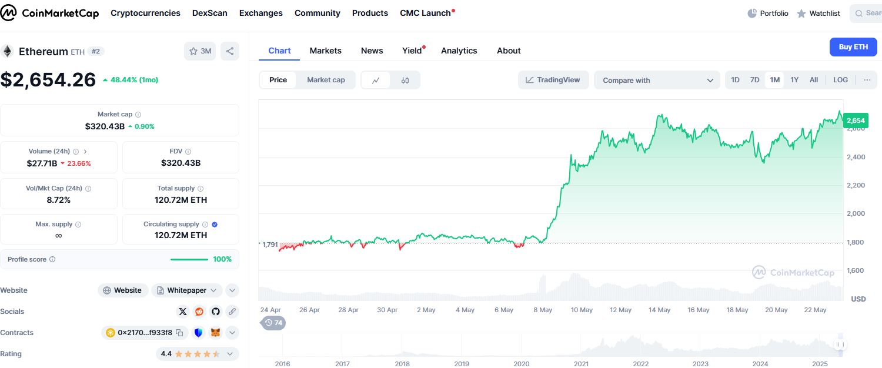The height and width of the screenshot is (368, 882).
Task: Set chart range to 1M
Action: point(775,80)
